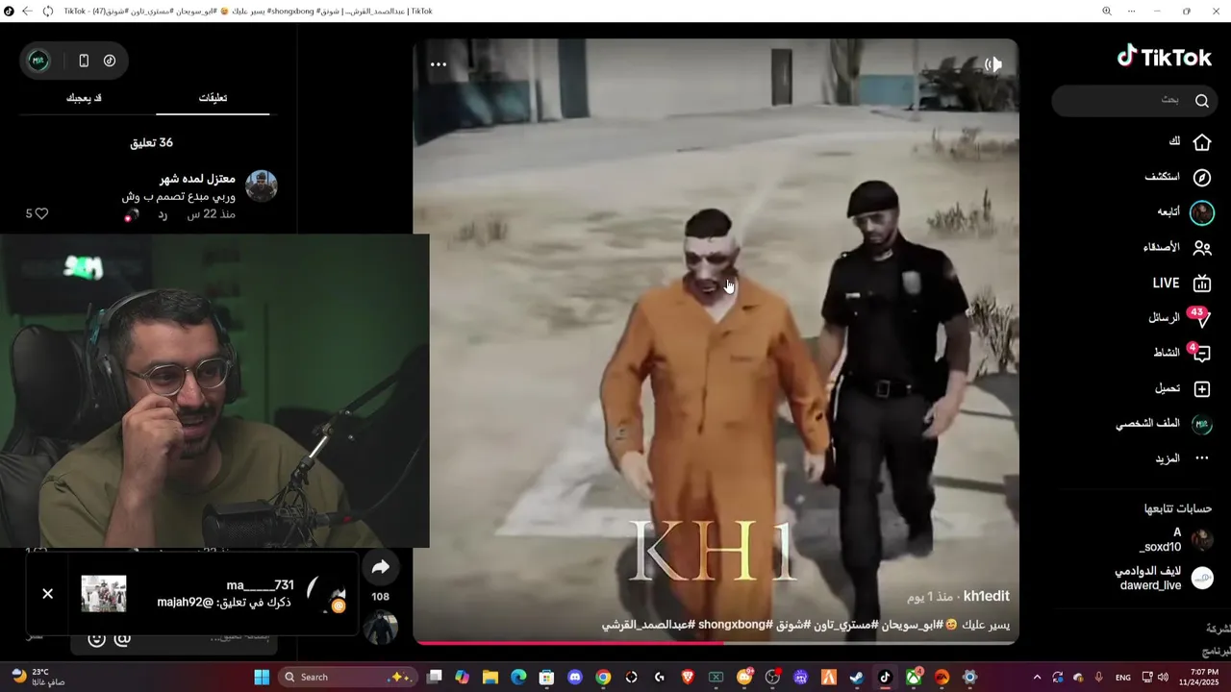This screenshot has height=692, width=1231.
Task: Mute the video with the speaker icon
Action: point(993,64)
